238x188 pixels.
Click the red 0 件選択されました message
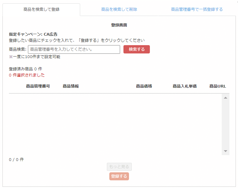(27, 75)
